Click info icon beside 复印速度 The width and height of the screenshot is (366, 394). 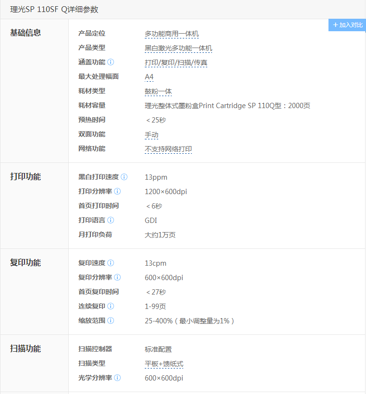[x=111, y=263]
